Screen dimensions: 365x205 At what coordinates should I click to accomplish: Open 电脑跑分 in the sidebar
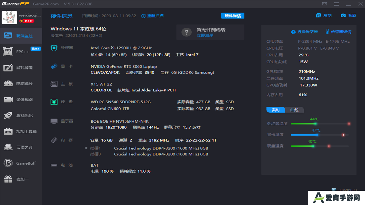21,83
